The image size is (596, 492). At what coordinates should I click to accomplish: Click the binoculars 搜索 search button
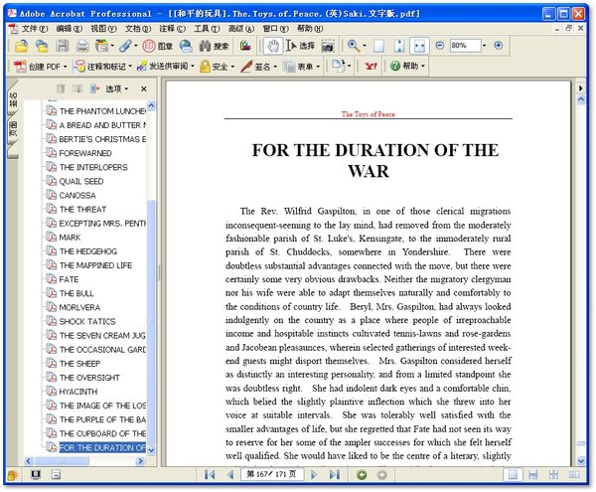coord(214,46)
